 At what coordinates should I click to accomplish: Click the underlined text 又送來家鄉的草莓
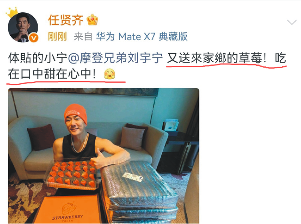point(214,58)
